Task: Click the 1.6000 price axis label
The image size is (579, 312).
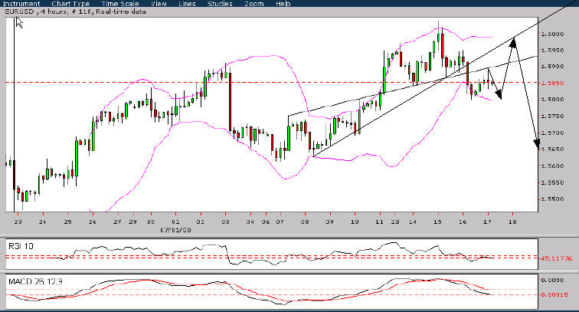Action: 552,34
